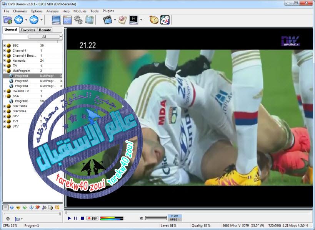Image resolution: width=315 pixels, height=230 pixels.
Task: Switch to the Favorites tab
Action: (x=28, y=30)
